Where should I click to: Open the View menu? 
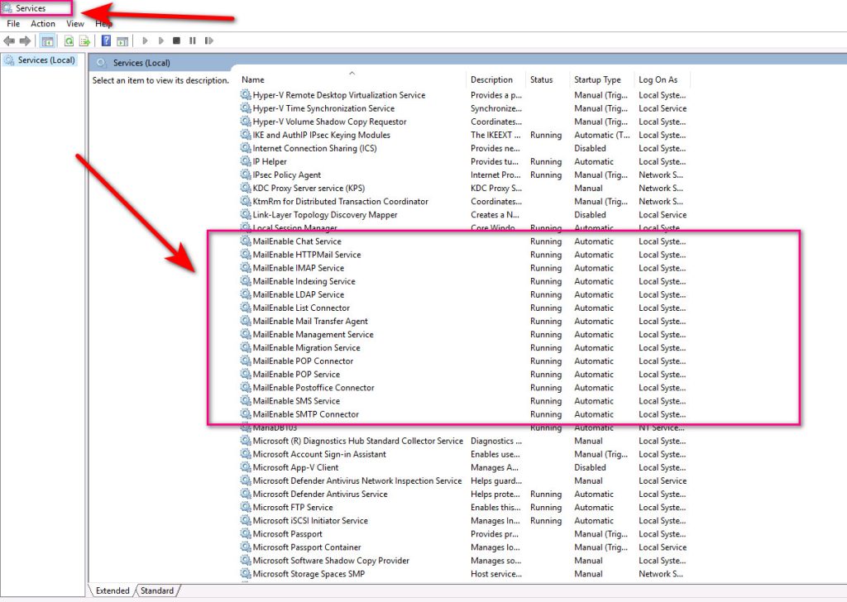point(75,24)
